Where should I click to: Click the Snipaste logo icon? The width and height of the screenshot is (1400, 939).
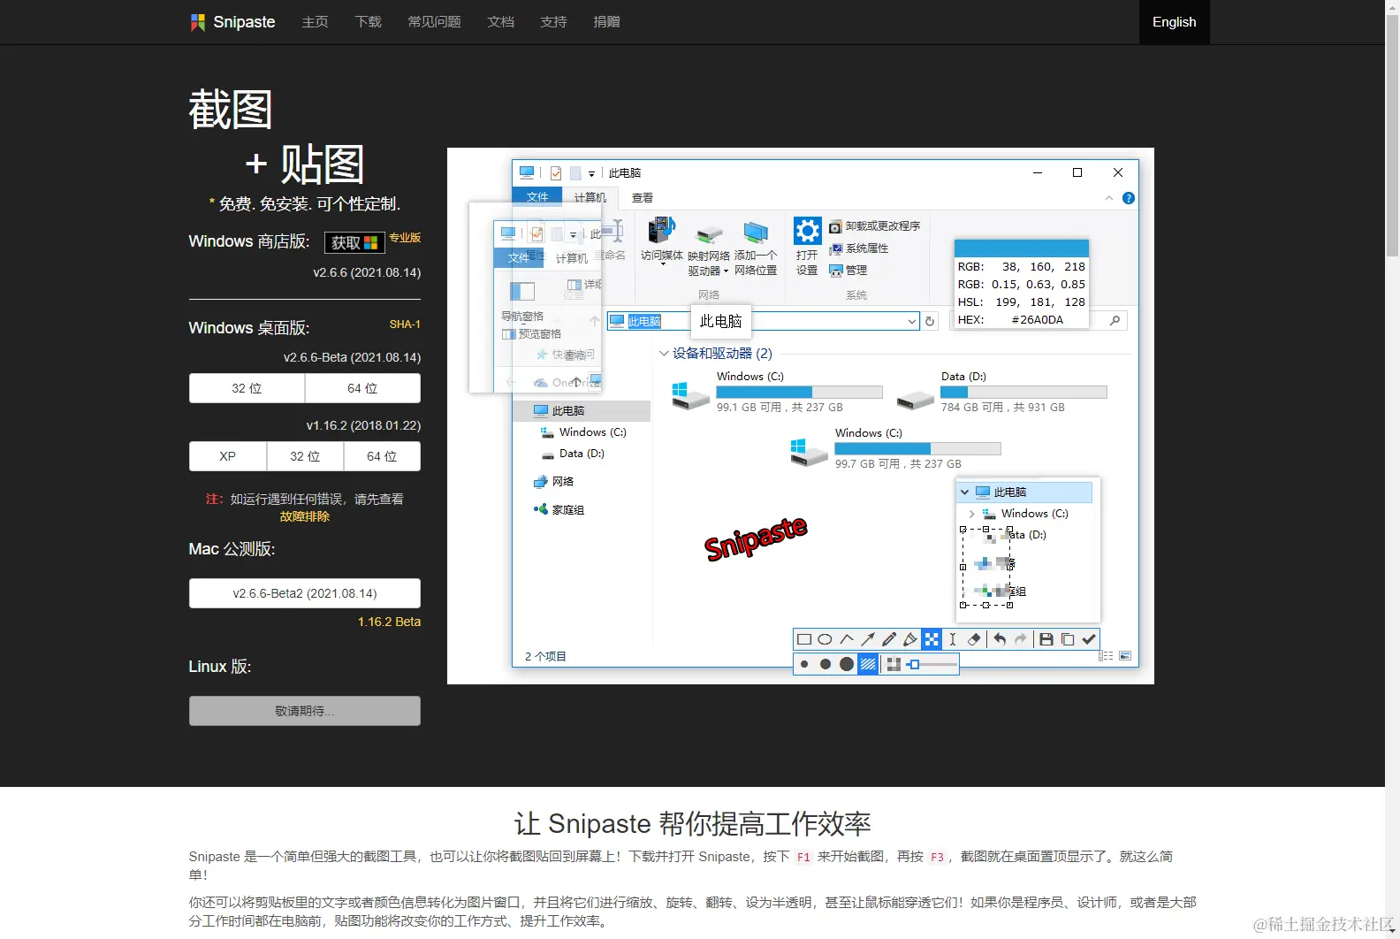(198, 22)
